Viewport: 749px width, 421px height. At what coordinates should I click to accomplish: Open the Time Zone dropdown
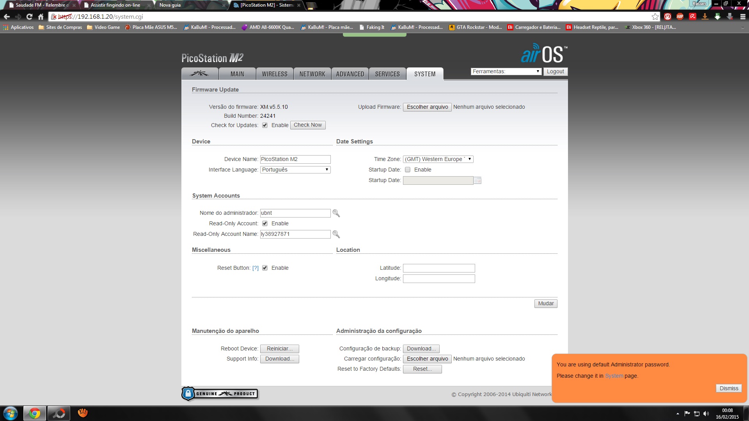pos(438,159)
